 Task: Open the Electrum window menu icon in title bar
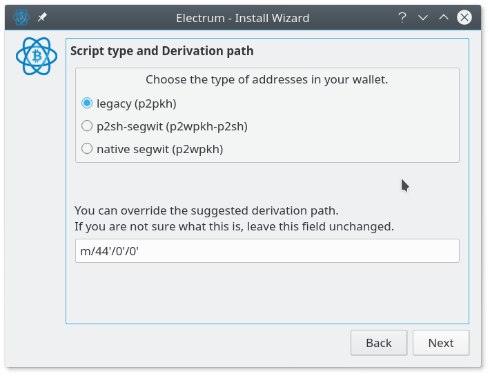(x=21, y=17)
